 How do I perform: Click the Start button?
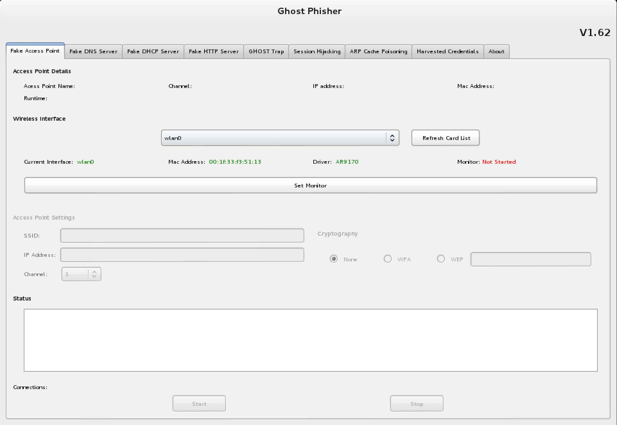coord(199,404)
